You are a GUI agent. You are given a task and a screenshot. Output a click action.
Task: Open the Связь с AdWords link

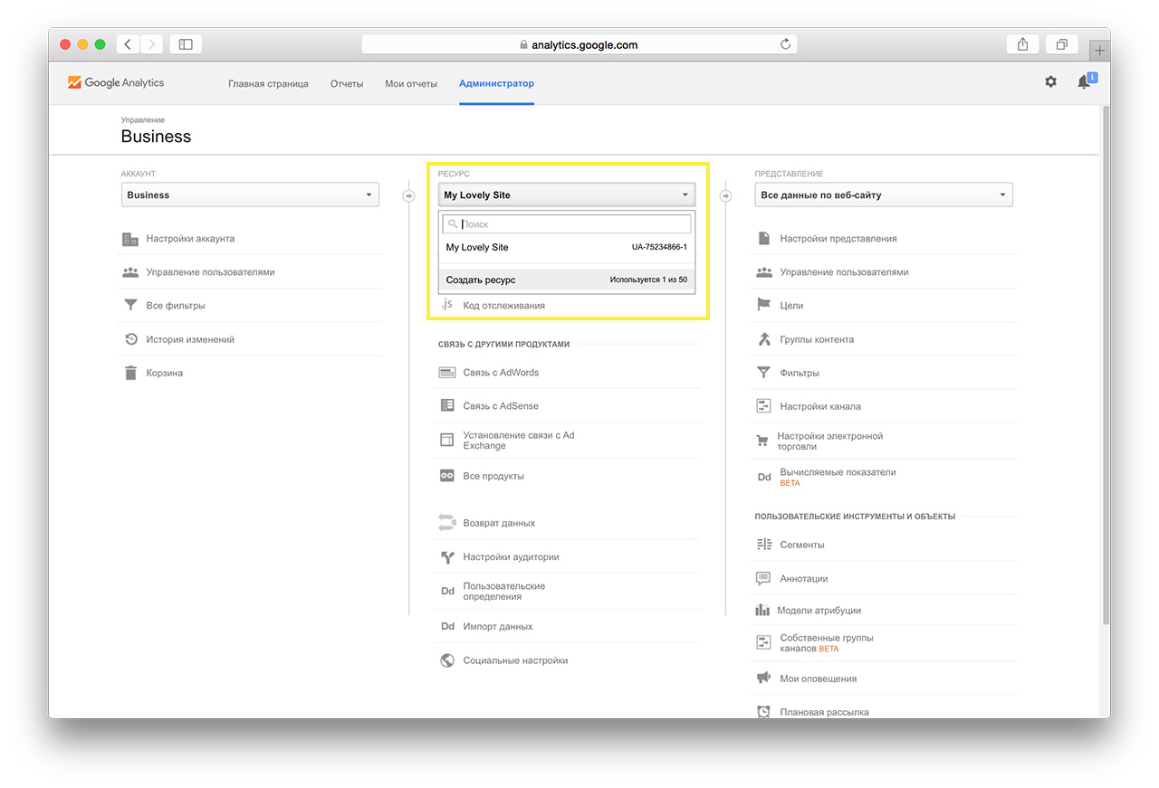pyautogui.click(x=501, y=373)
